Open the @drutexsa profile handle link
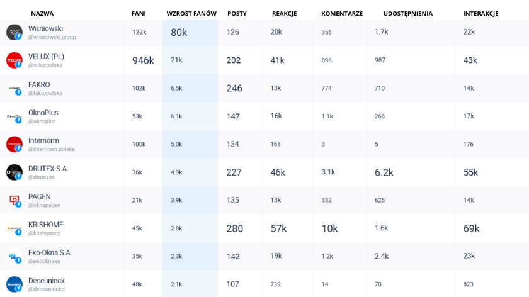The image size is (529, 297). tap(42, 177)
